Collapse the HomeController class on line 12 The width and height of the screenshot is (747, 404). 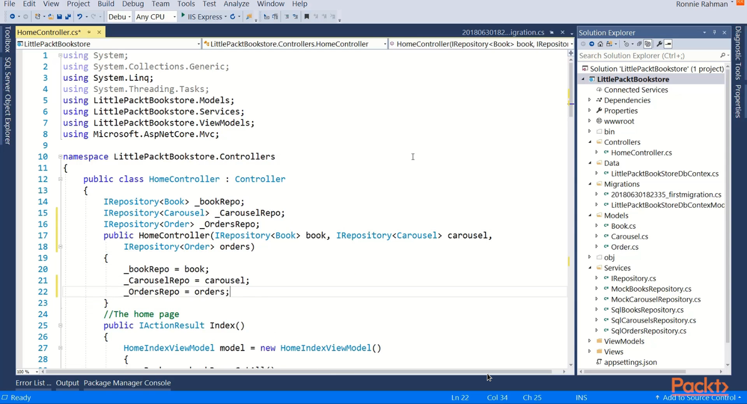coord(60,179)
